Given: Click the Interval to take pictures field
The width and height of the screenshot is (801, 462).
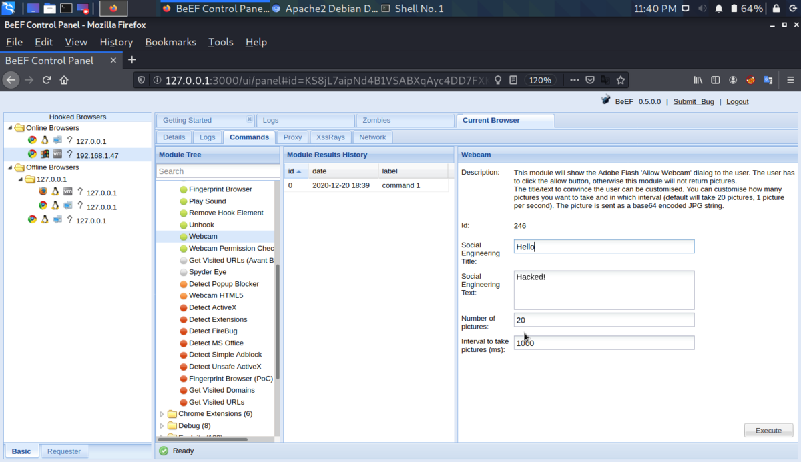Looking at the screenshot, I should click(604, 343).
